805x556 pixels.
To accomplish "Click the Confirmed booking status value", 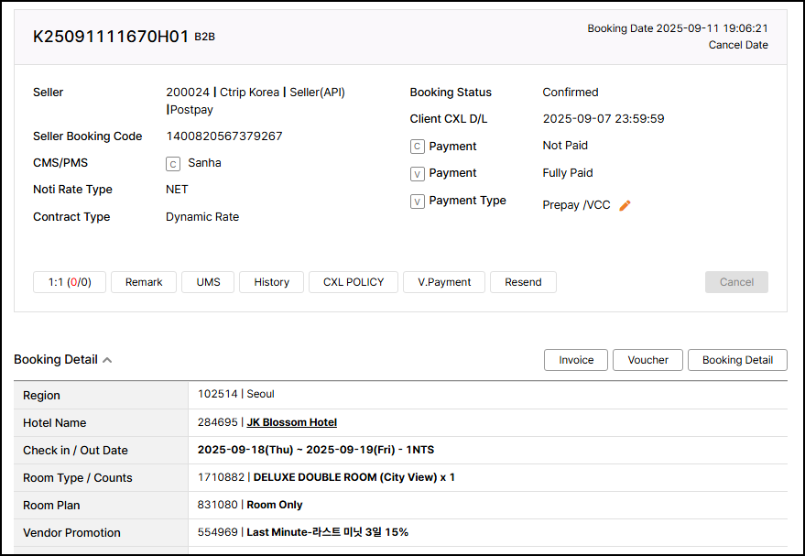I will [x=571, y=92].
